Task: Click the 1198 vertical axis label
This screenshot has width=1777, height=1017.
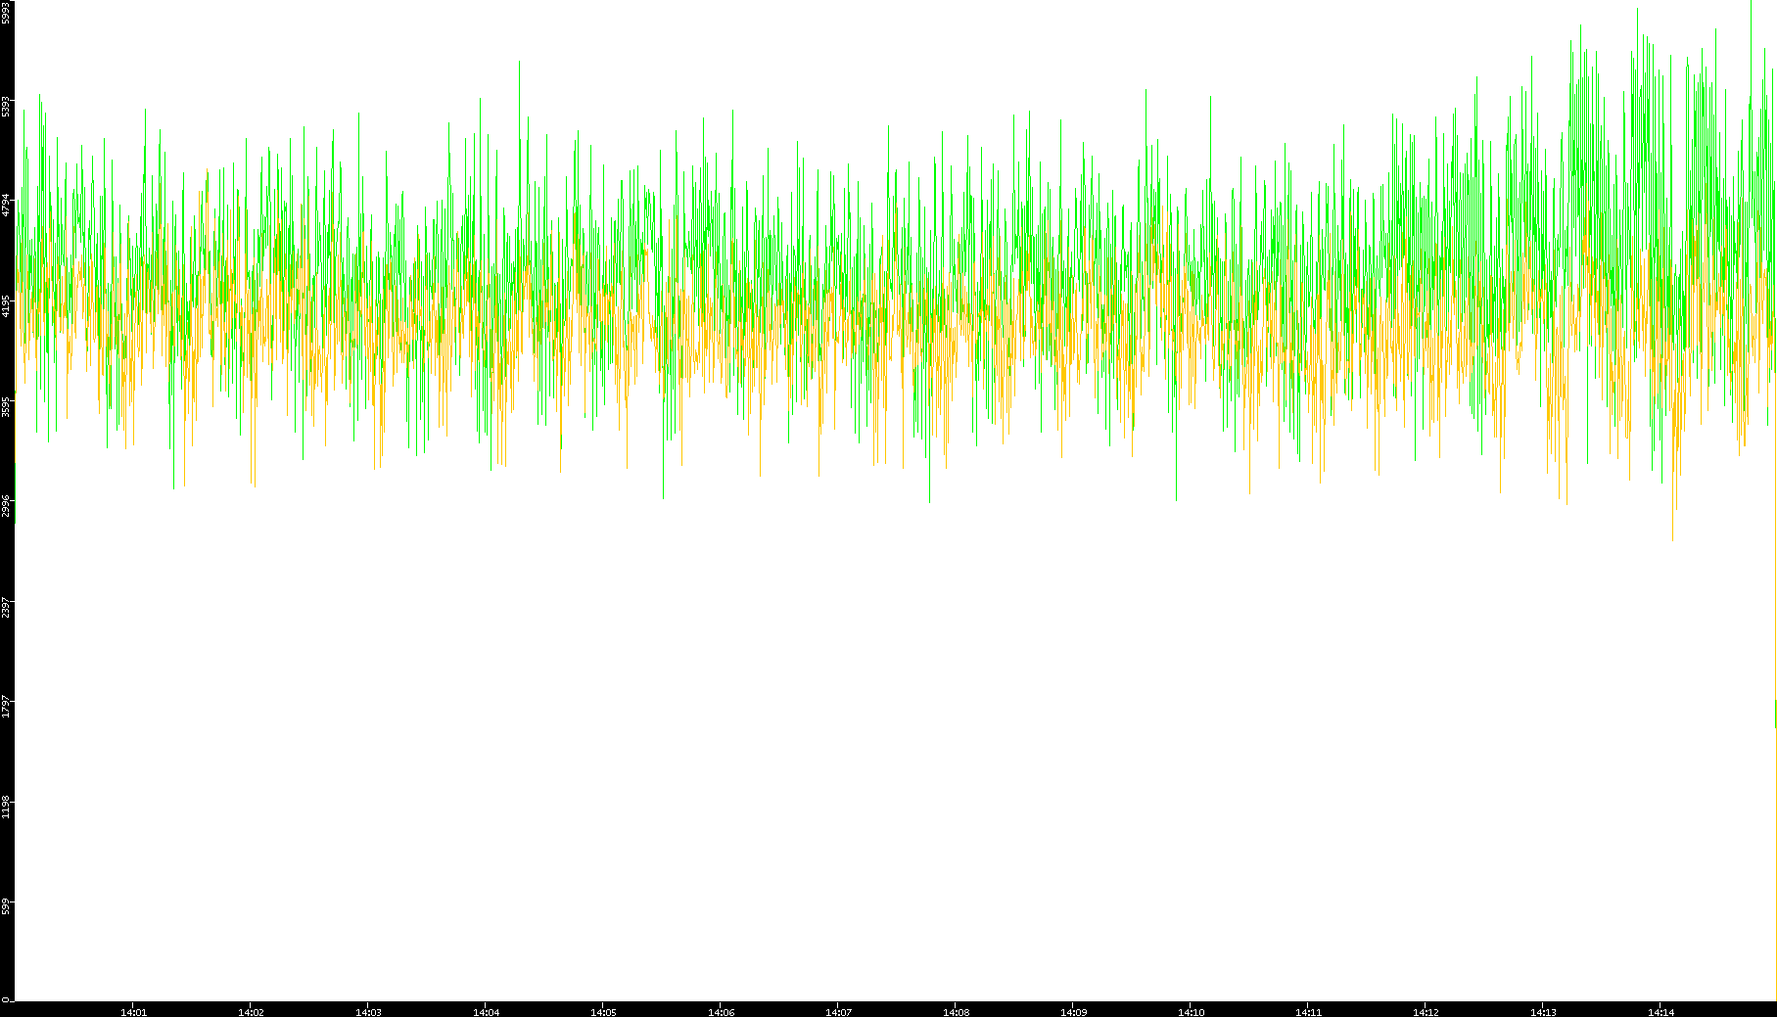Action: pyautogui.click(x=7, y=807)
